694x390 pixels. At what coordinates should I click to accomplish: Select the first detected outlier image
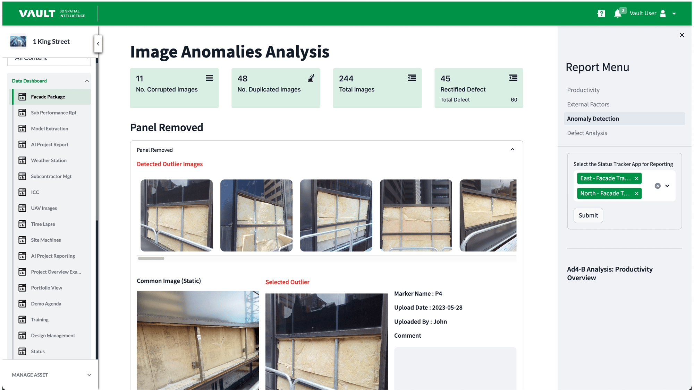tap(177, 215)
